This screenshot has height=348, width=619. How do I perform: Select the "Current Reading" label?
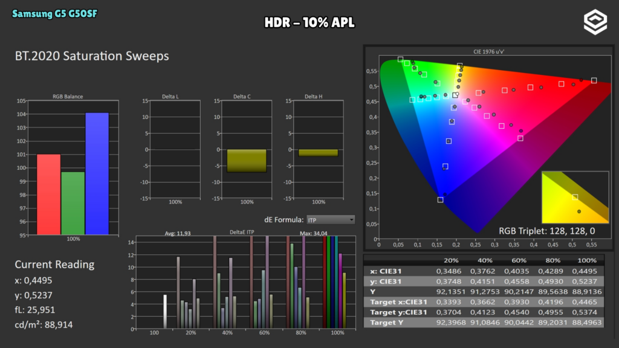[x=54, y=265]
